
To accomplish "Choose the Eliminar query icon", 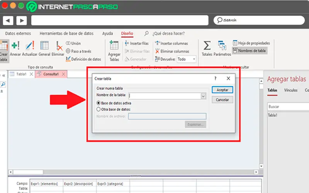I will click(x=58, y=49).
